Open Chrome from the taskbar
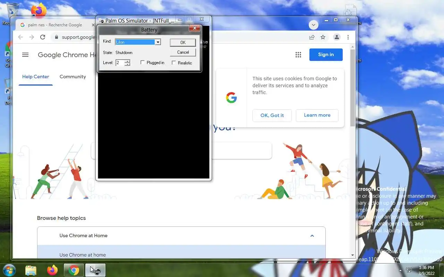The height and width of the screenshot is (277, 444). tap(74, 270)
